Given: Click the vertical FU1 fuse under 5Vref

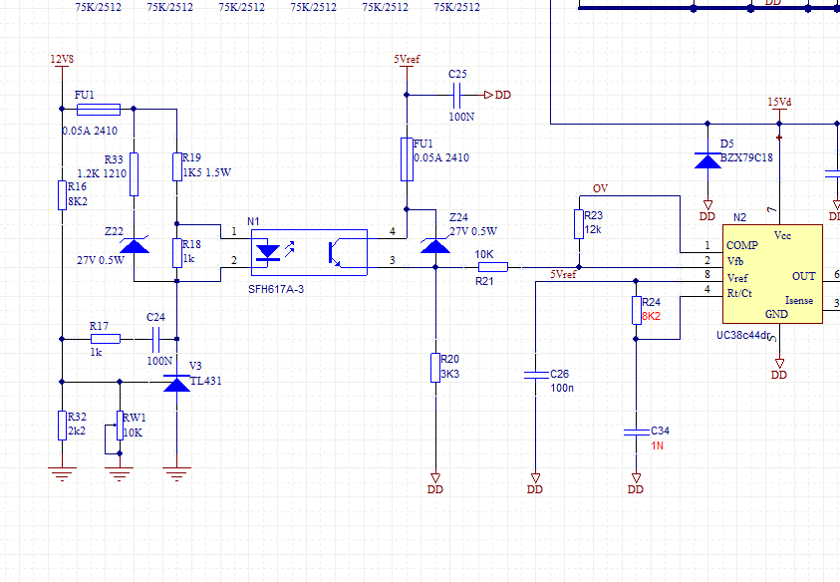Looking at the screenshot, I should click(407, 159).
